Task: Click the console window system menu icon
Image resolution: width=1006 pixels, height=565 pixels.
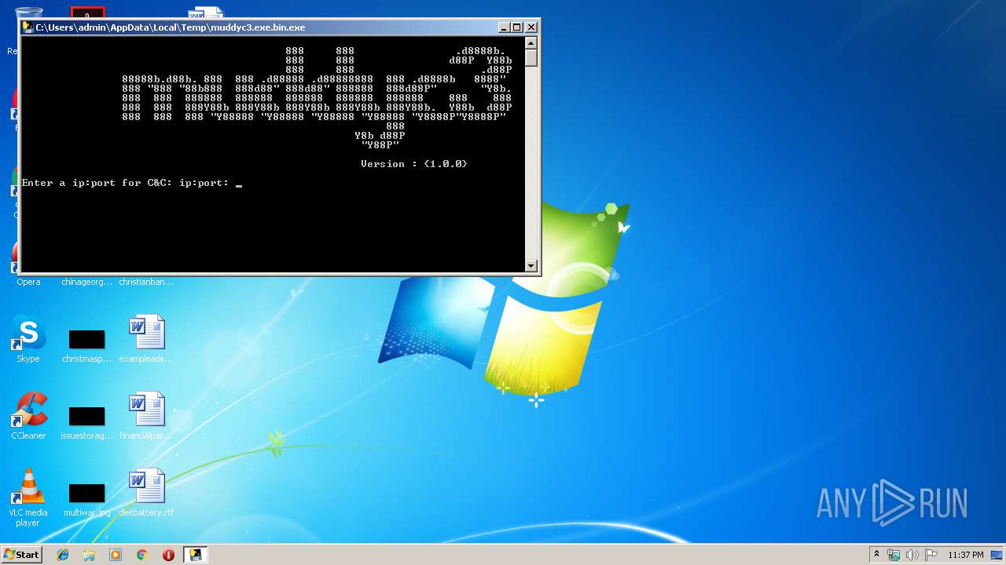Action: coord(28,27)
